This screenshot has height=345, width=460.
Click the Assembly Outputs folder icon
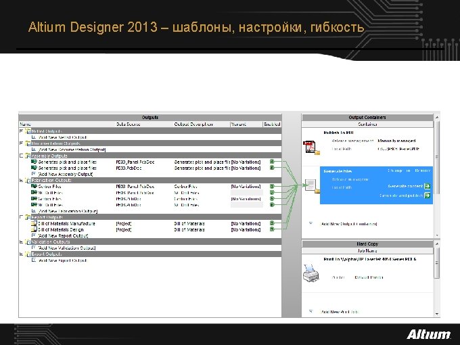point(28,156)
